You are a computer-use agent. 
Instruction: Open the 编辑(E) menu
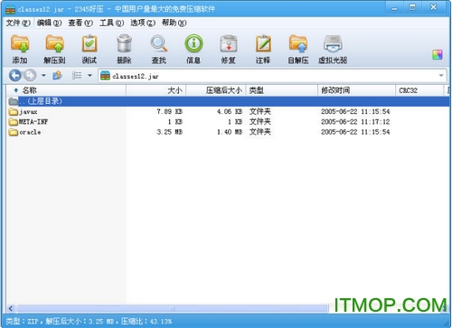pos(50,23)
